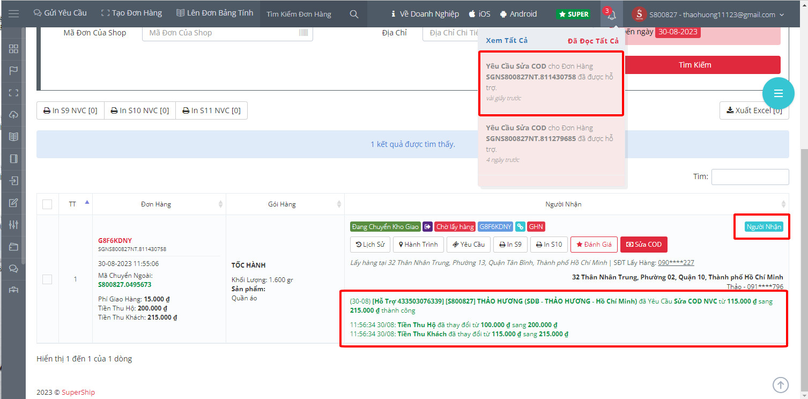
Task: Open Về Doanh Nghiệp menu item
Action: click(x=425, y=14)
